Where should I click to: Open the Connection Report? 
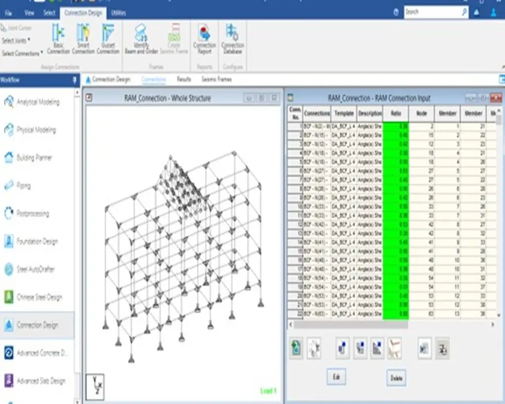click(204, 39)
